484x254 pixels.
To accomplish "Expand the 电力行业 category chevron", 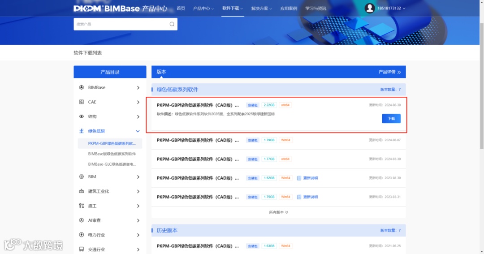I will [x=138, y=235].
